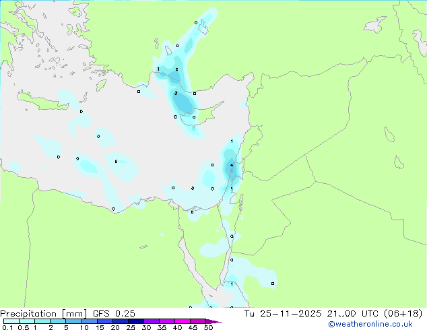Click the '0.1' legend scale value

pyautogui.click(x=7, y=327)
